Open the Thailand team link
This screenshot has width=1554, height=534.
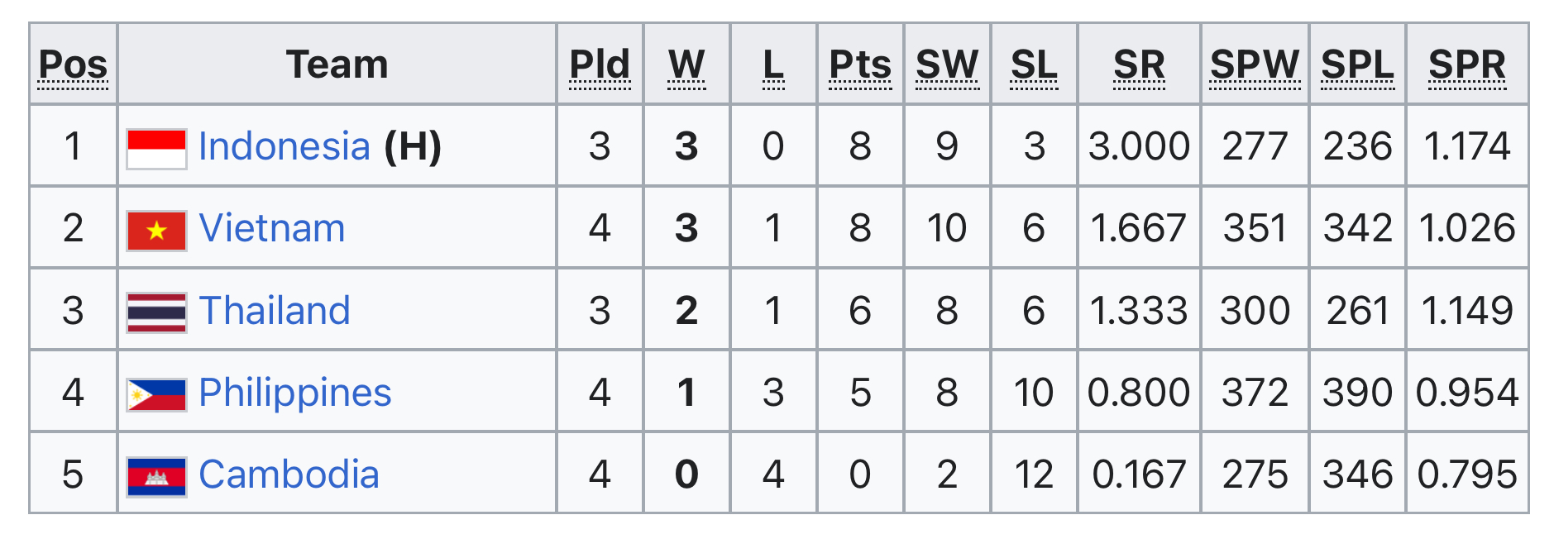pos(275,310)
